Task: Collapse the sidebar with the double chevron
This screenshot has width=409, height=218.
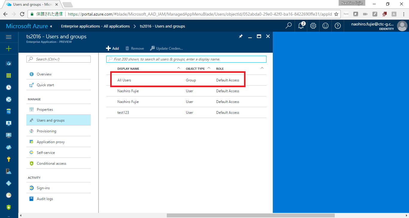Action: click(x=51, y=26)
